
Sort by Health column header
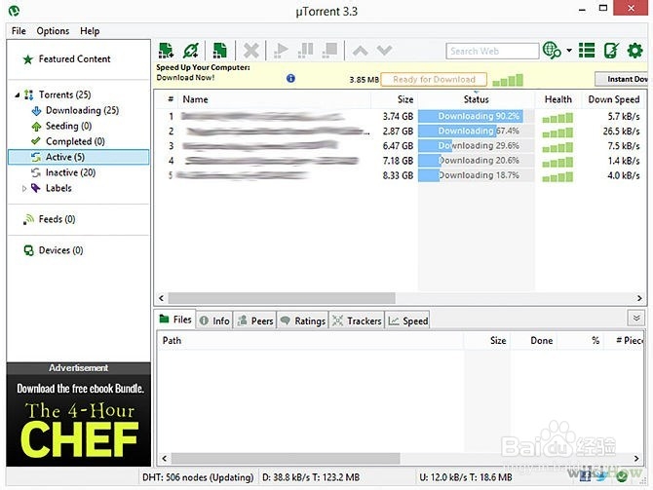click(x=557, y=99)
